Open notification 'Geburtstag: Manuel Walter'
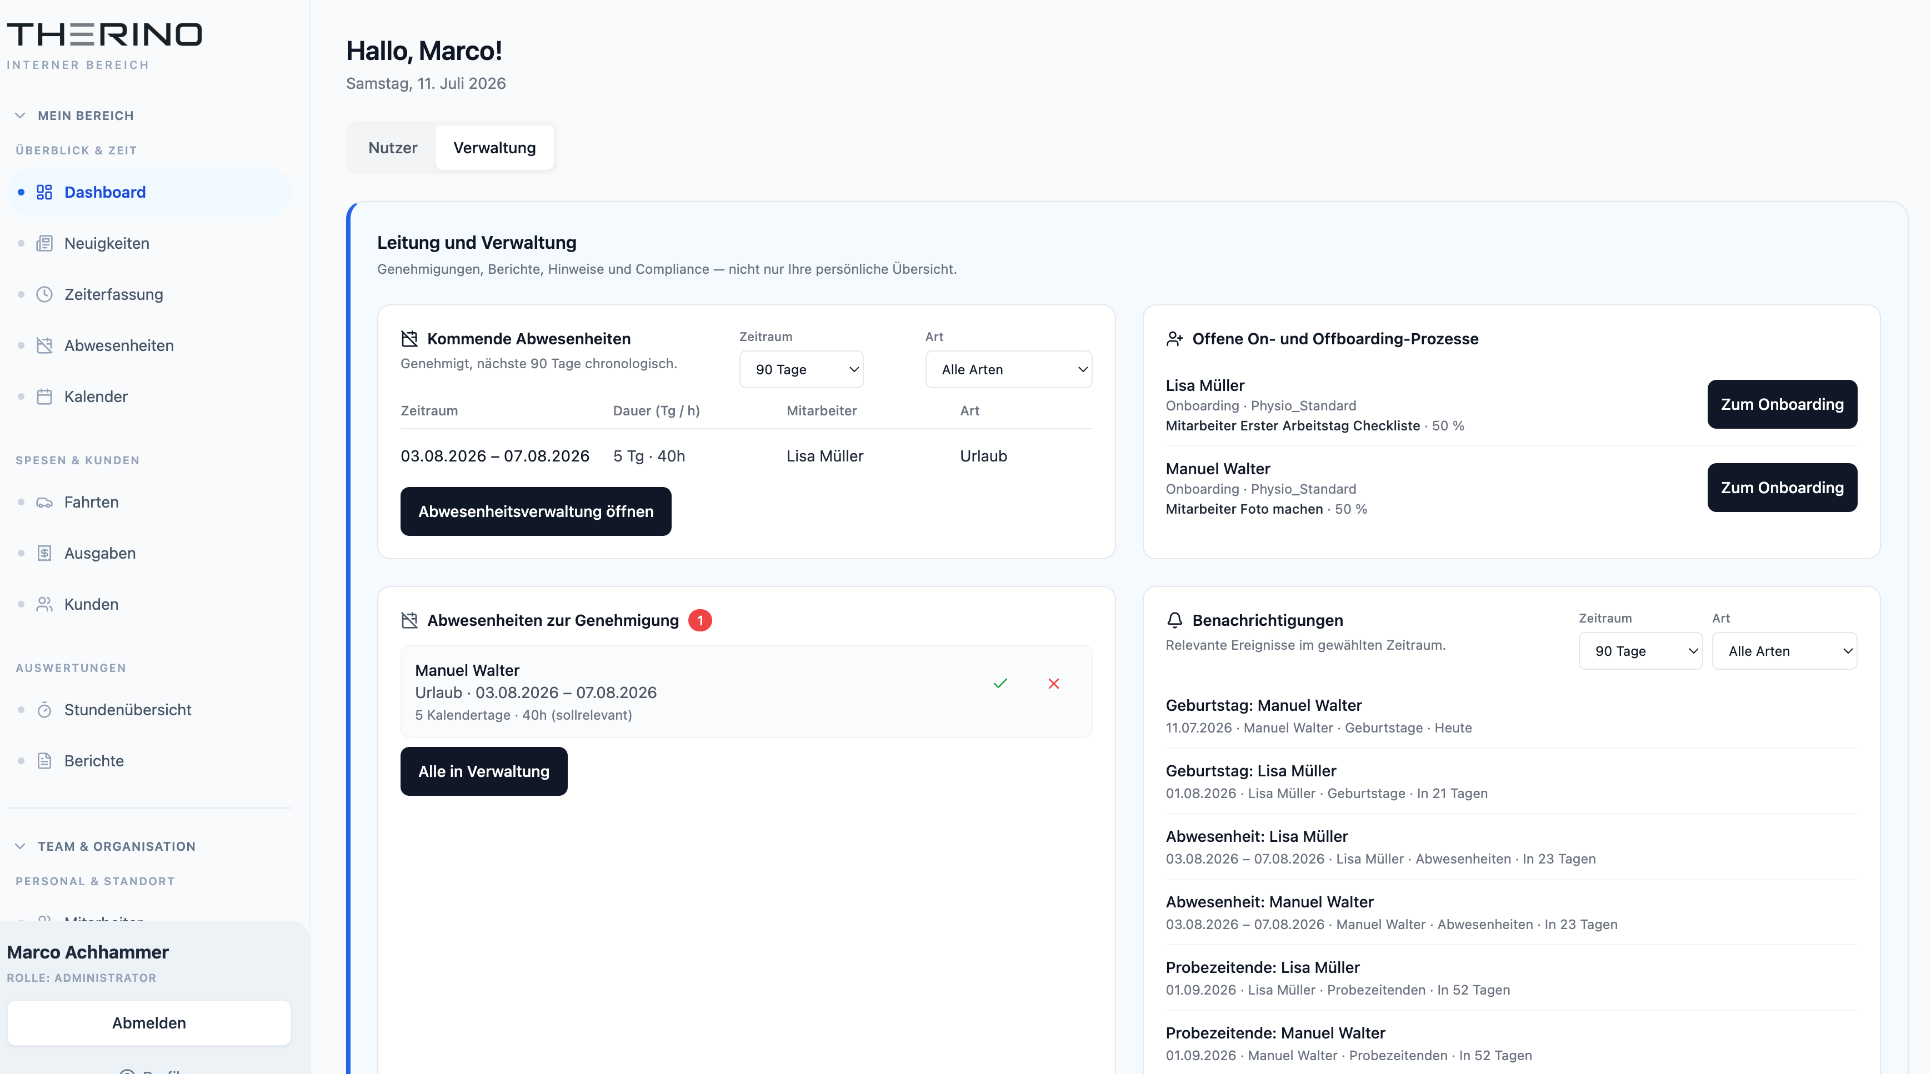 coord(1510,715)
